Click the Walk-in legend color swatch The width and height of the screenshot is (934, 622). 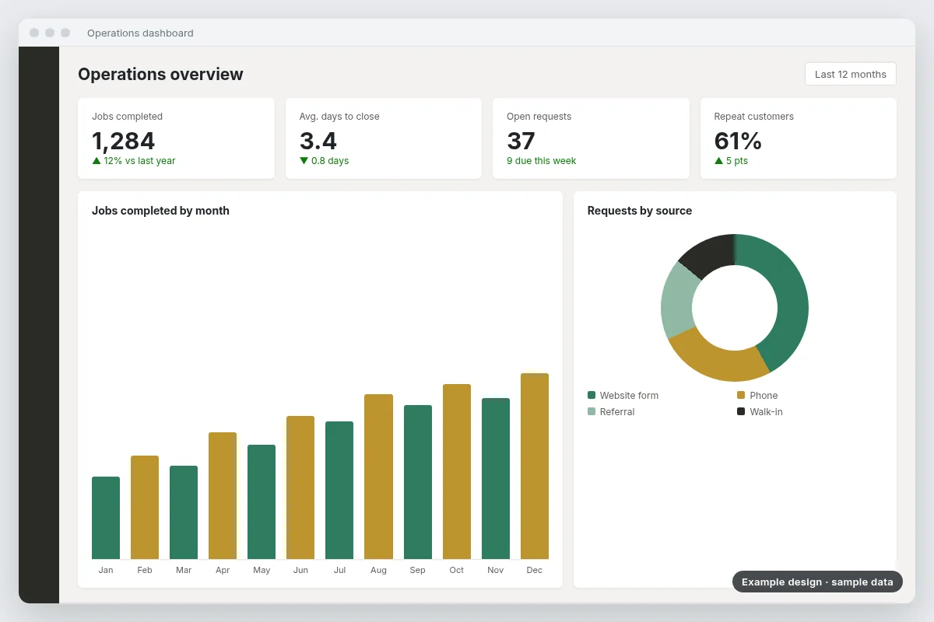[x=741, y=411]
